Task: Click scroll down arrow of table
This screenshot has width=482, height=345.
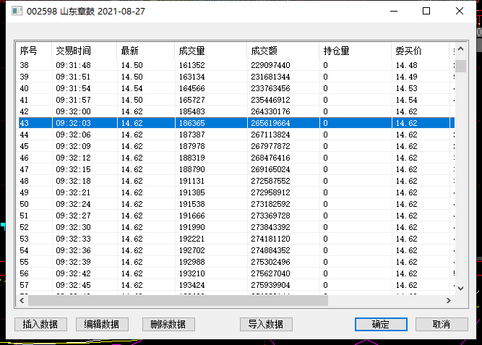Action: 460,289
